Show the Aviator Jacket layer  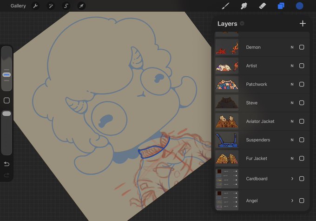point(302,121)
